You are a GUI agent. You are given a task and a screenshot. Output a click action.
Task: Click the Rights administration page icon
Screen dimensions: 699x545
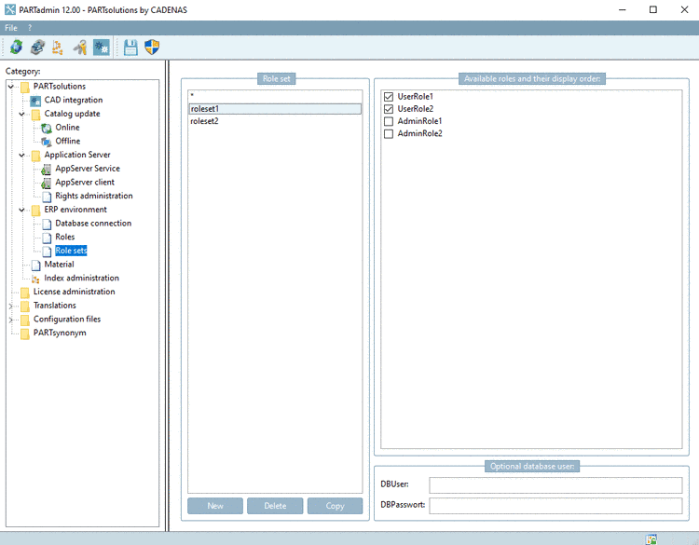coord(47,197)
